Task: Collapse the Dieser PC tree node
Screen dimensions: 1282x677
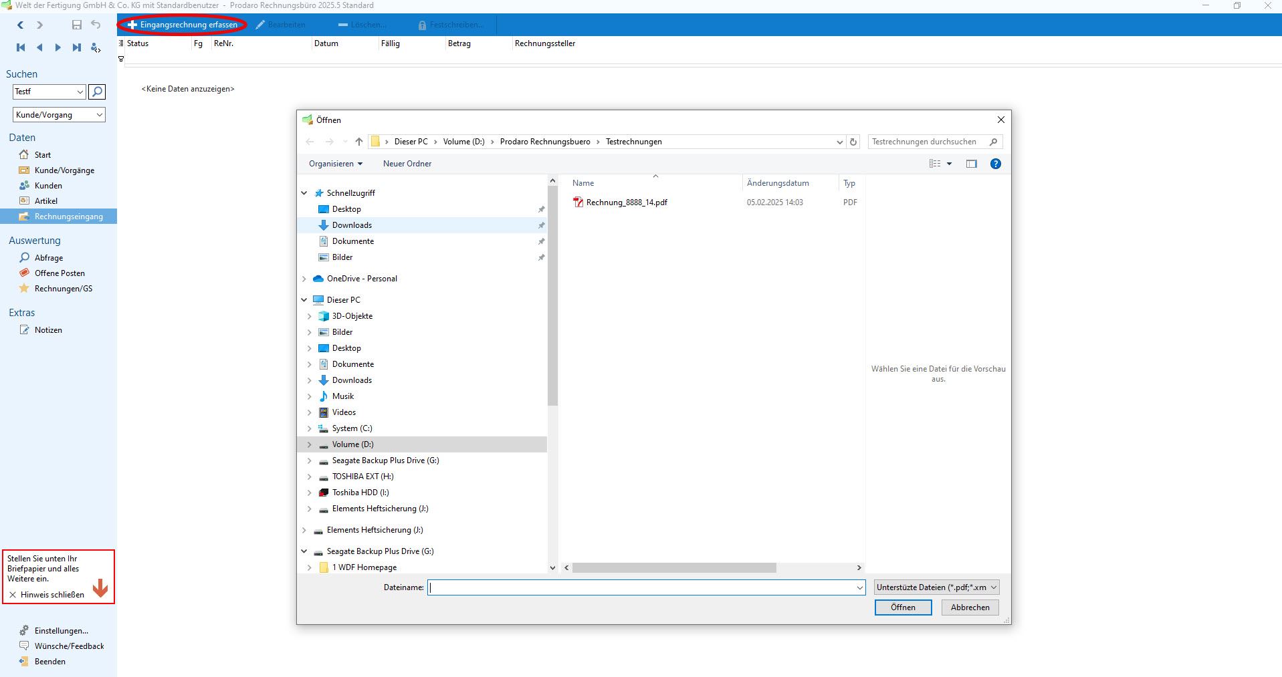Action: click(304, 300)
